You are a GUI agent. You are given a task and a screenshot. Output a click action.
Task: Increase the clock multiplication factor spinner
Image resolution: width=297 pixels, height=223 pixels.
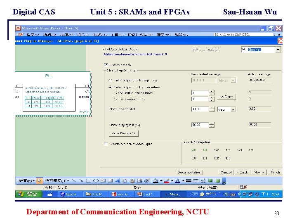(212, 91)
